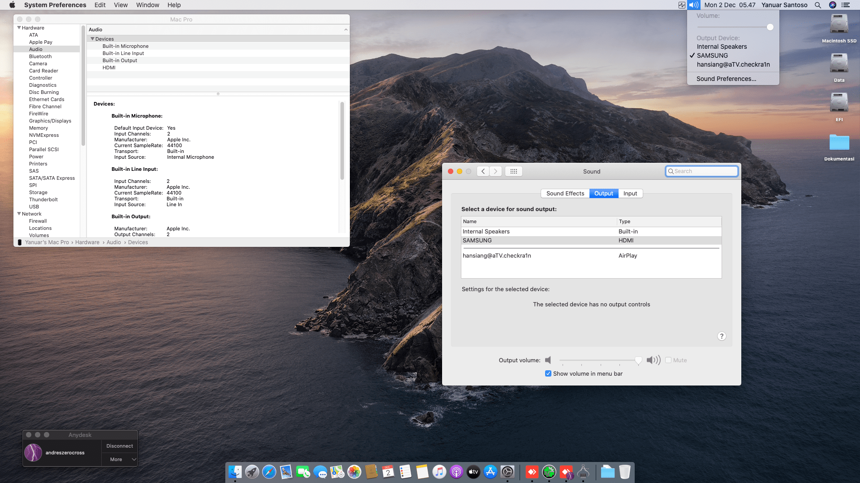Click the Sound preferences Search field
860x483 pixels.
click(x=701, y=171)
